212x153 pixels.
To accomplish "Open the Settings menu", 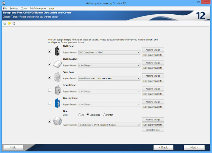I will click(14, 8).
